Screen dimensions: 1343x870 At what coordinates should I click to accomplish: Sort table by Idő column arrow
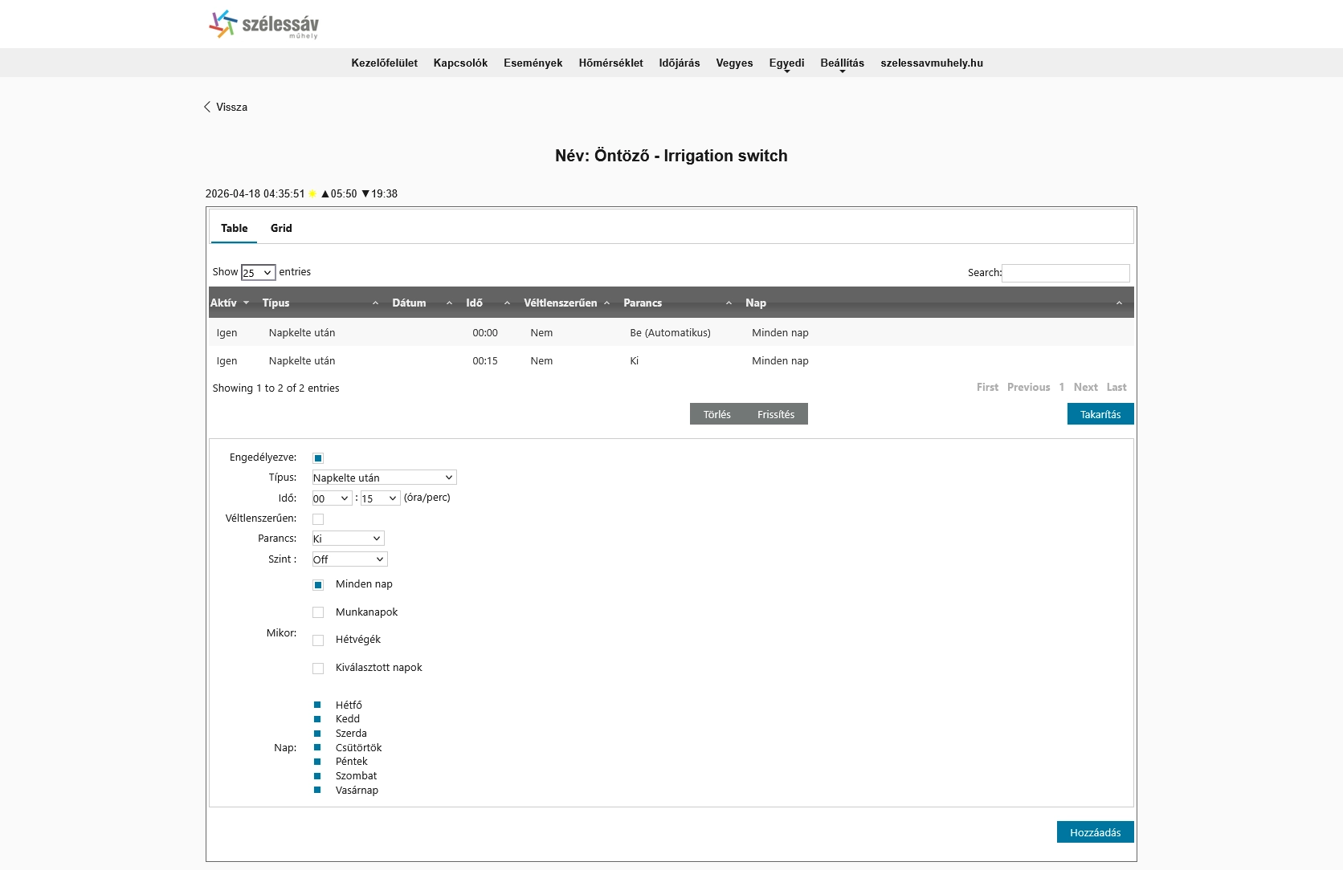(507, 303)
